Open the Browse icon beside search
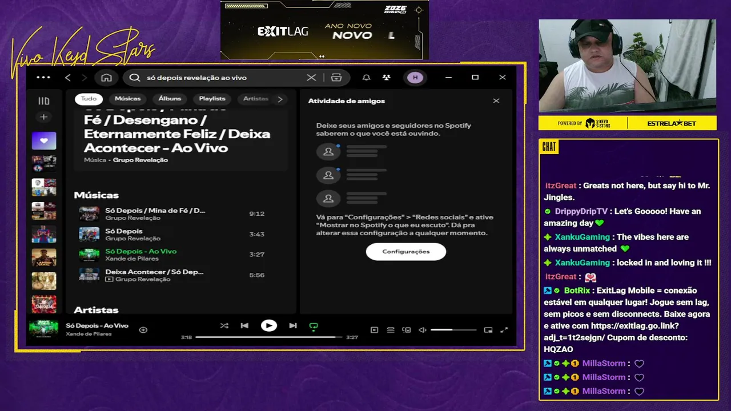 pos(336,78)
